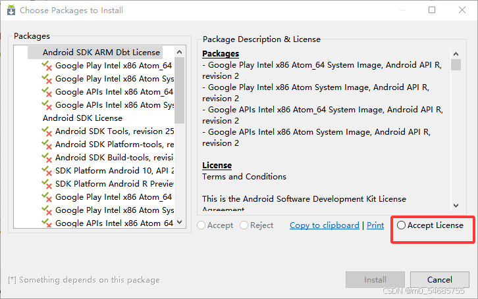The width and height of the screenshot is (478, 299).
Task: Click the Print link
Action: (375, 225)
